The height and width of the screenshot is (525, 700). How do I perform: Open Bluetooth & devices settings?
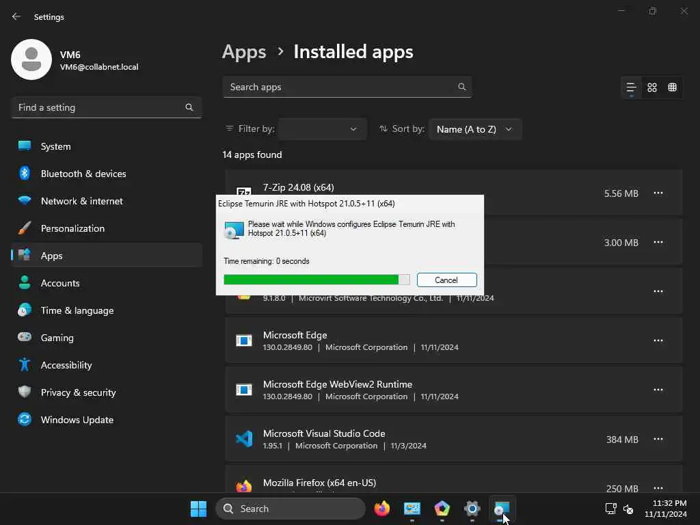[106, 174]
